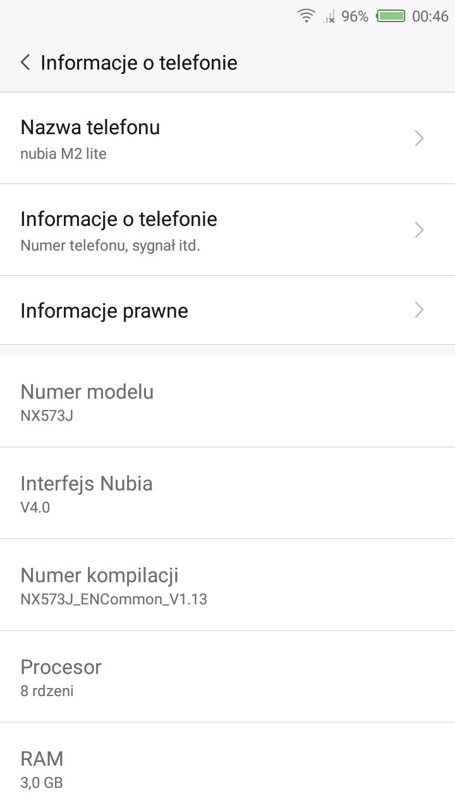The image size is (455, 810).
Task: Tap the Numer kompilacji row
Action: (x=227, y=585)
